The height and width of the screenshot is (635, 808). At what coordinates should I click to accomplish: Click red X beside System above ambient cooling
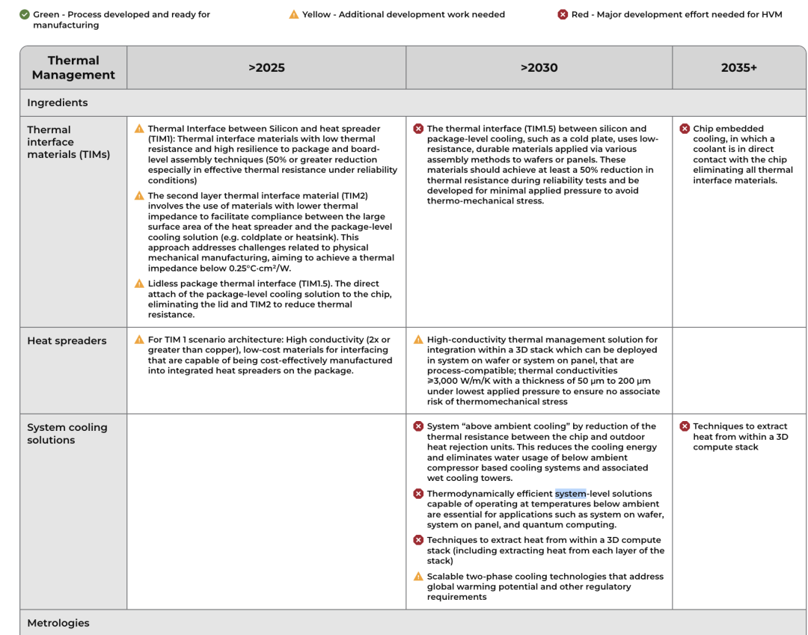[x=418, y=426]
